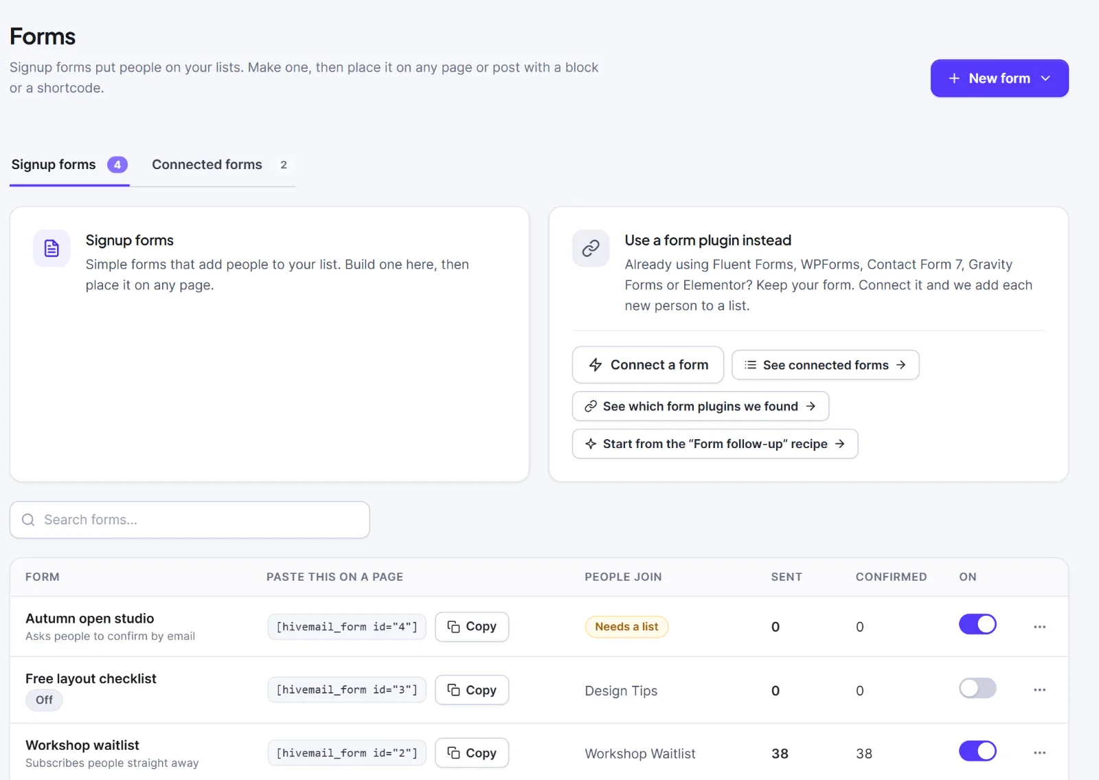Image resolution: width=1099 pixels, height=780 pixels.
Task: Click the Signup forms document icon
Action: click(52, 248)
